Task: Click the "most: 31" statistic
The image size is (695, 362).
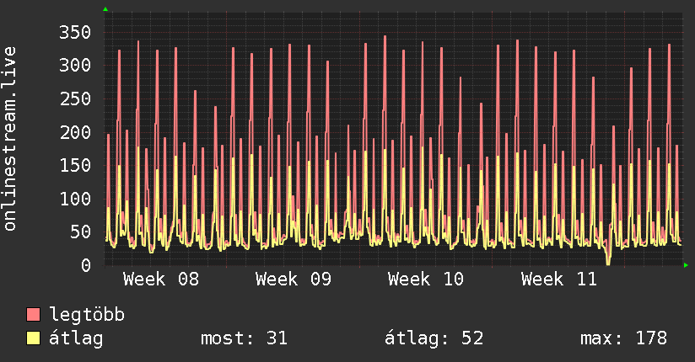Action: point(245,338)
